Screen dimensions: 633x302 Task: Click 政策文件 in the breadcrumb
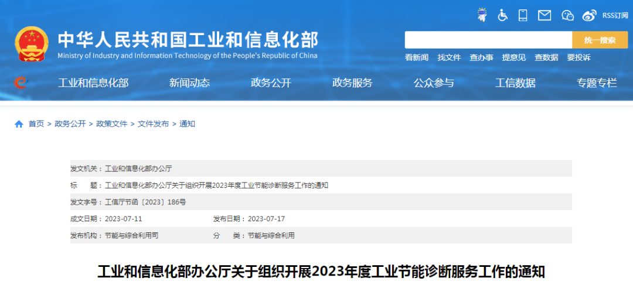[111, 124]
